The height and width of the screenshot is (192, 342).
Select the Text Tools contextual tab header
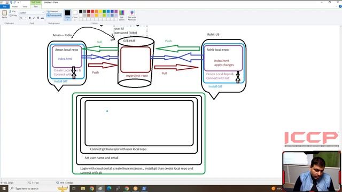tap(36, 2)
